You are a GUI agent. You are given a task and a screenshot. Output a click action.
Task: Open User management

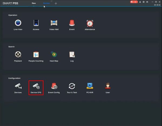click(108, 86)
